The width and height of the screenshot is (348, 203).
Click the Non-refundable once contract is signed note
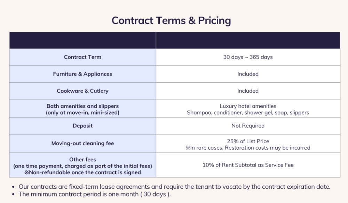click(x=82, y=172)
